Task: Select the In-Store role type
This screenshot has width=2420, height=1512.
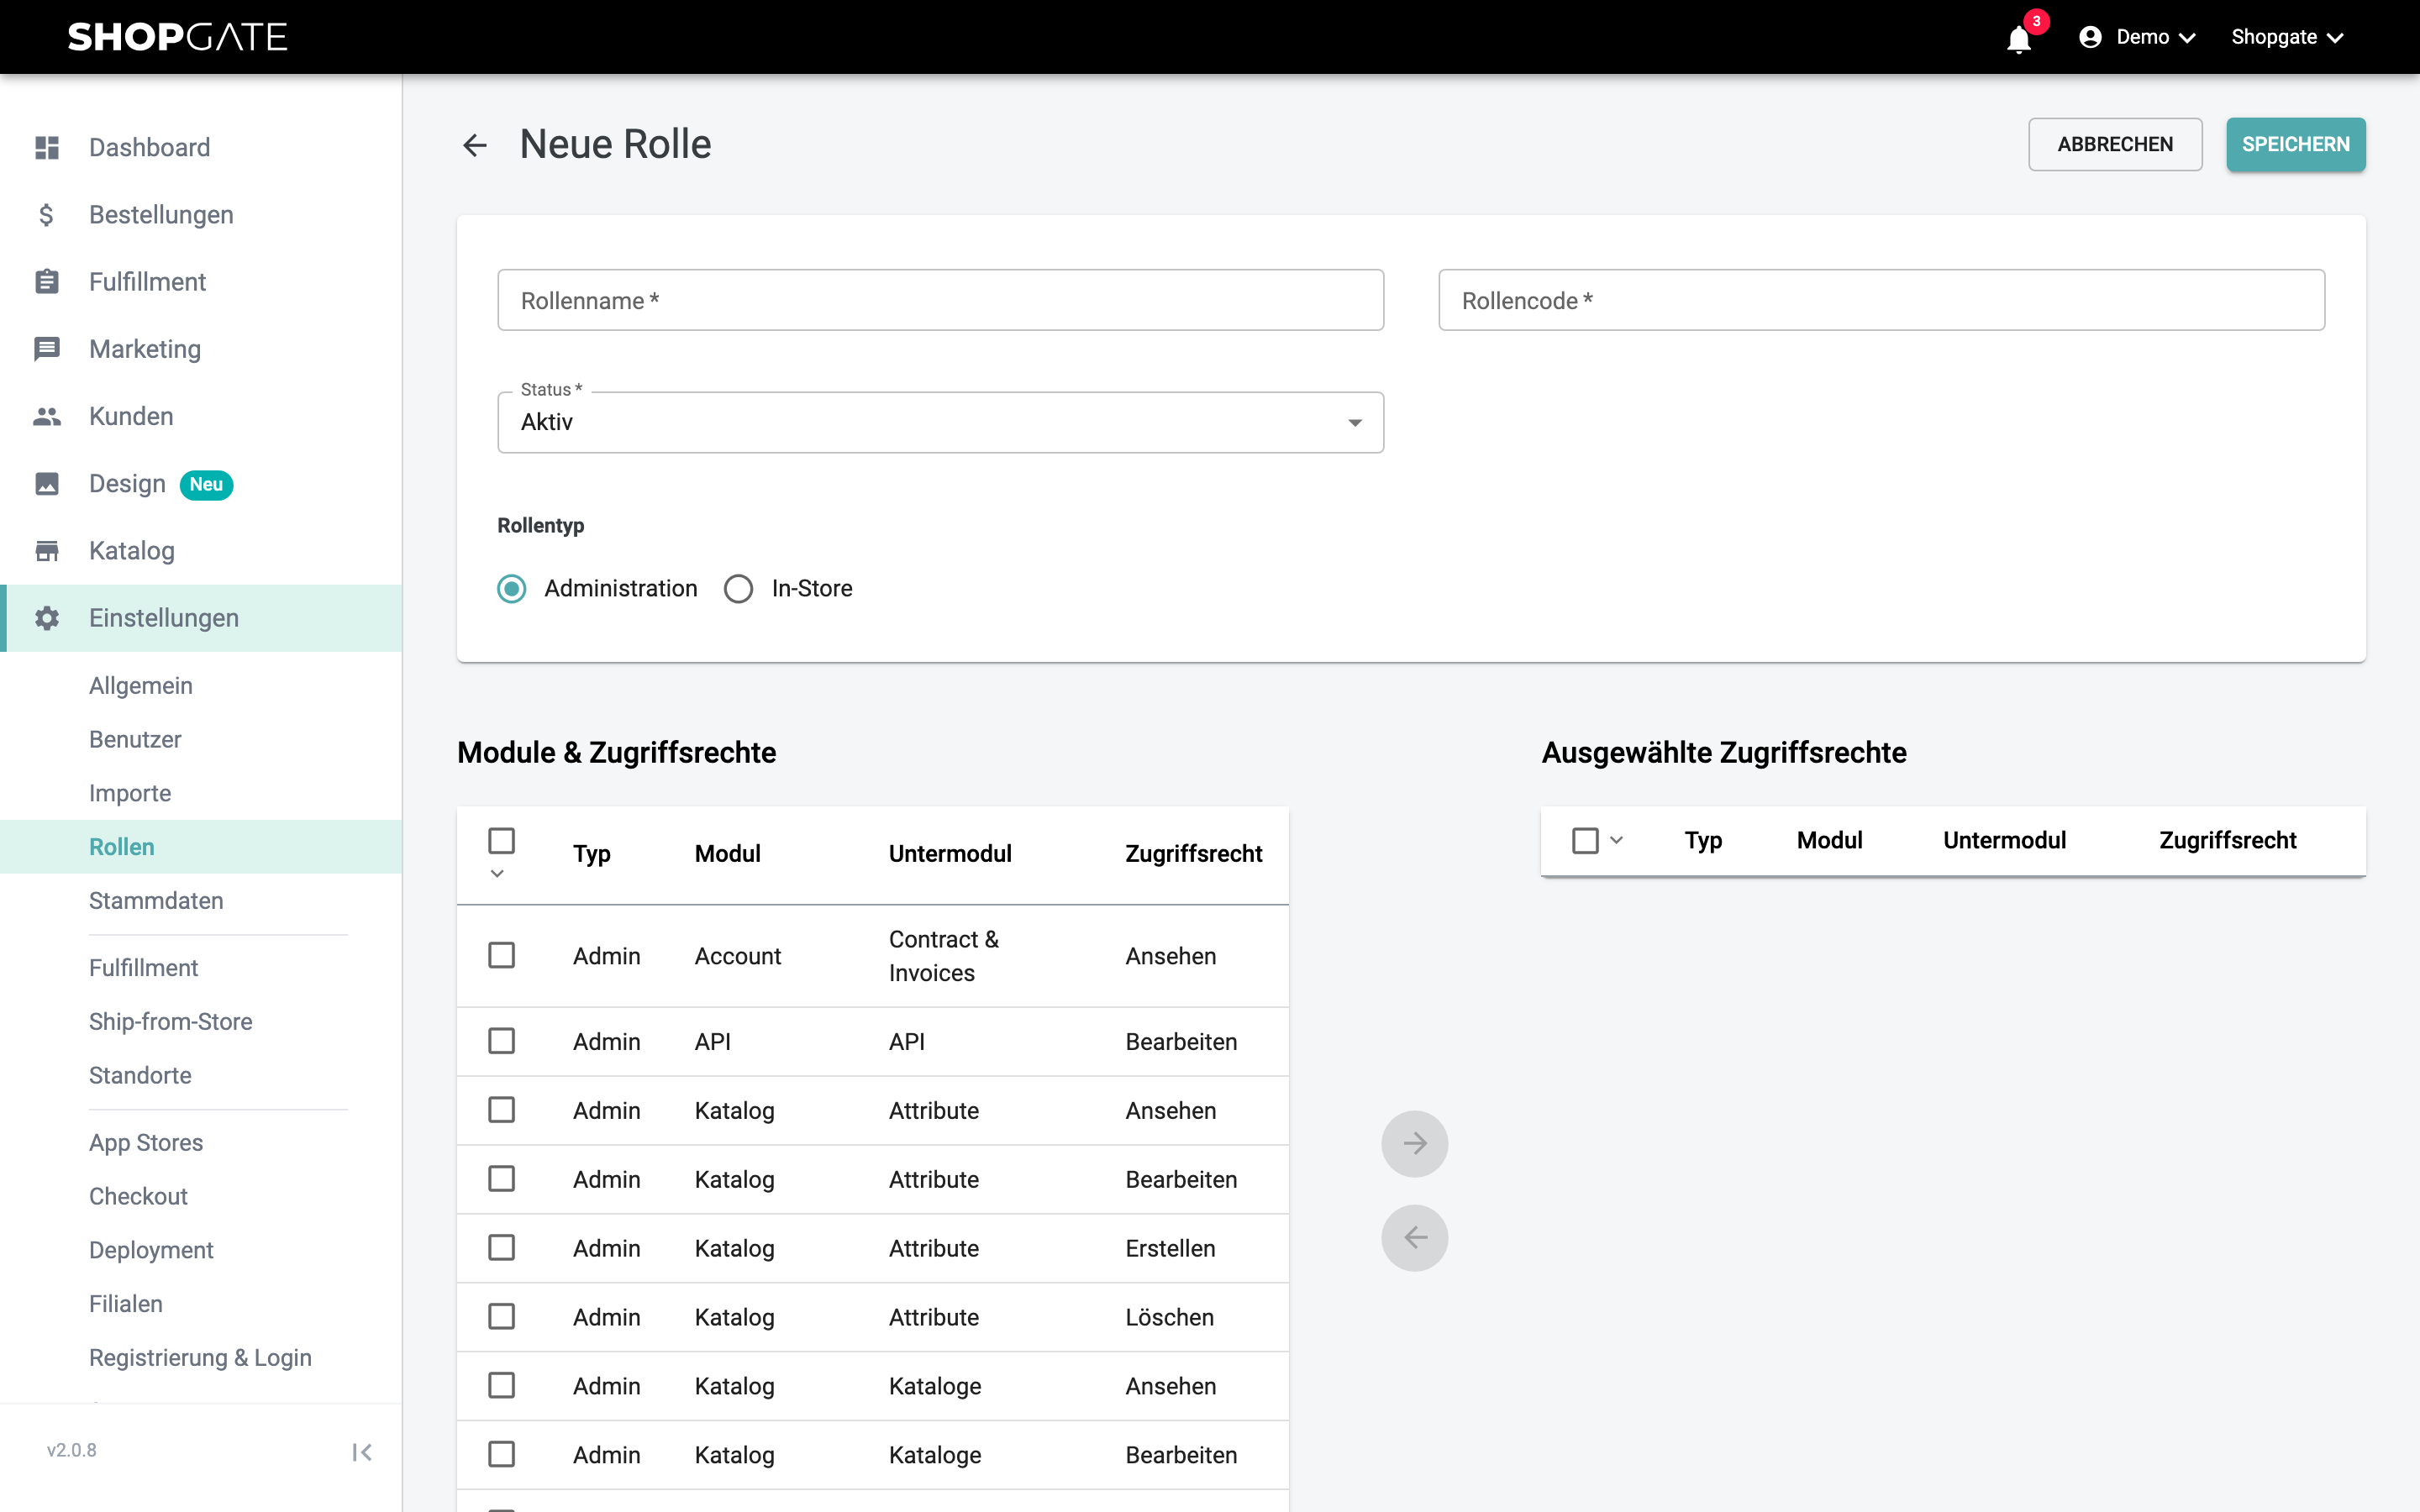Action: (739, 588)
